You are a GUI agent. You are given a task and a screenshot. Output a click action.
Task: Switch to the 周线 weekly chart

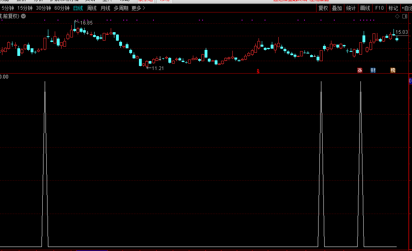click(92, 8)
